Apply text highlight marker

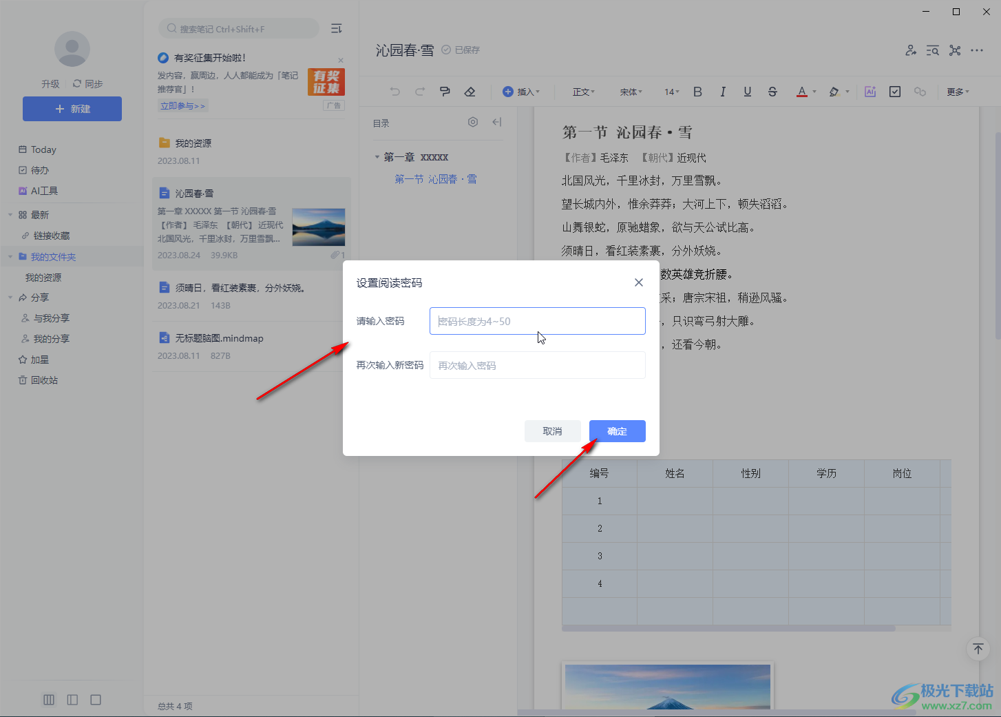834,92
